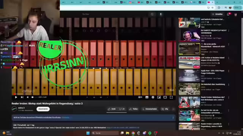Open Google Chrome from the taskbar
This screenshot has width=243, height=136.
[x=133, y=133]
